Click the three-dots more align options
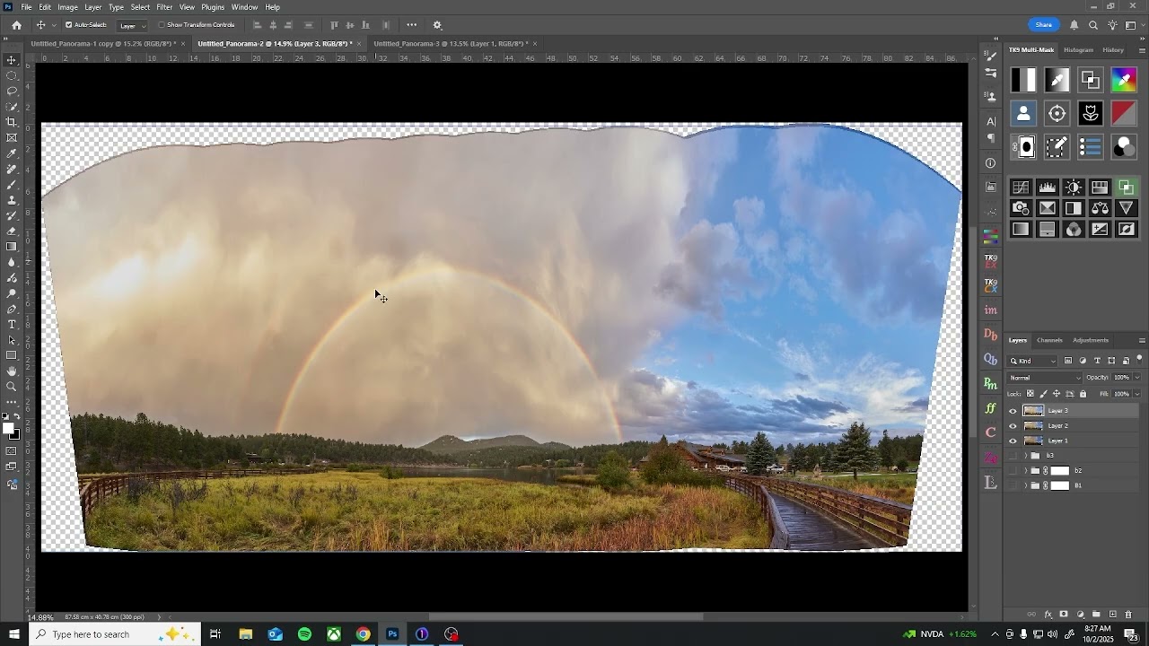Viewport: 1149px width, 646px height. (x=411, y=25)
